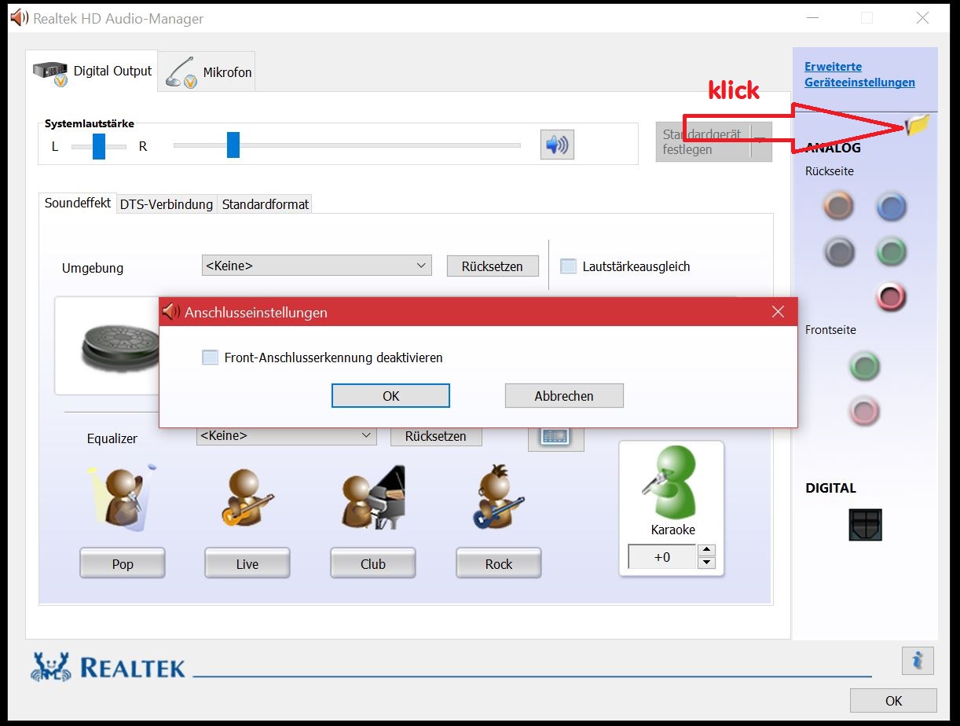Open the information icon button

coord(918,661)
